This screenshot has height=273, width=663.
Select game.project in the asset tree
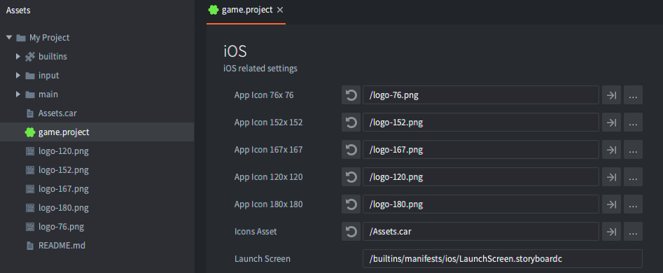point(97,132)
